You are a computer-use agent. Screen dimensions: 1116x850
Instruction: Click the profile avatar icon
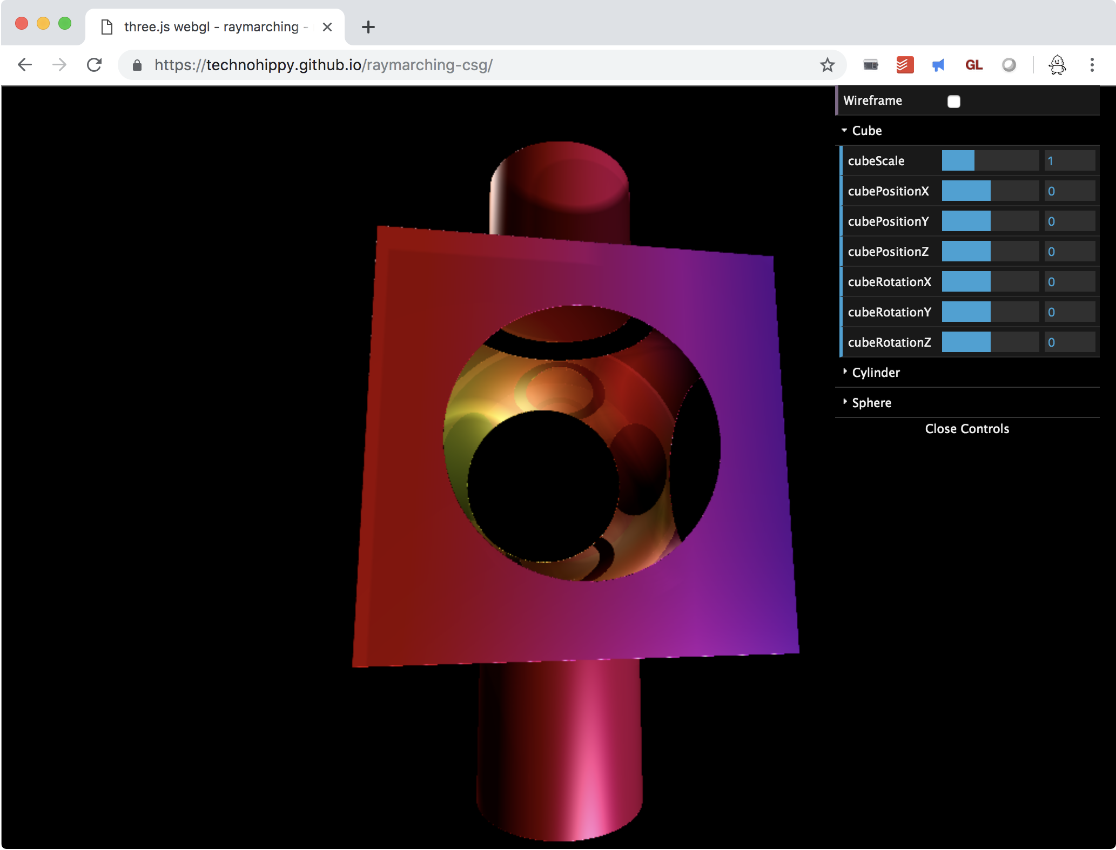pyautogui.click(x=1057, y=65)
